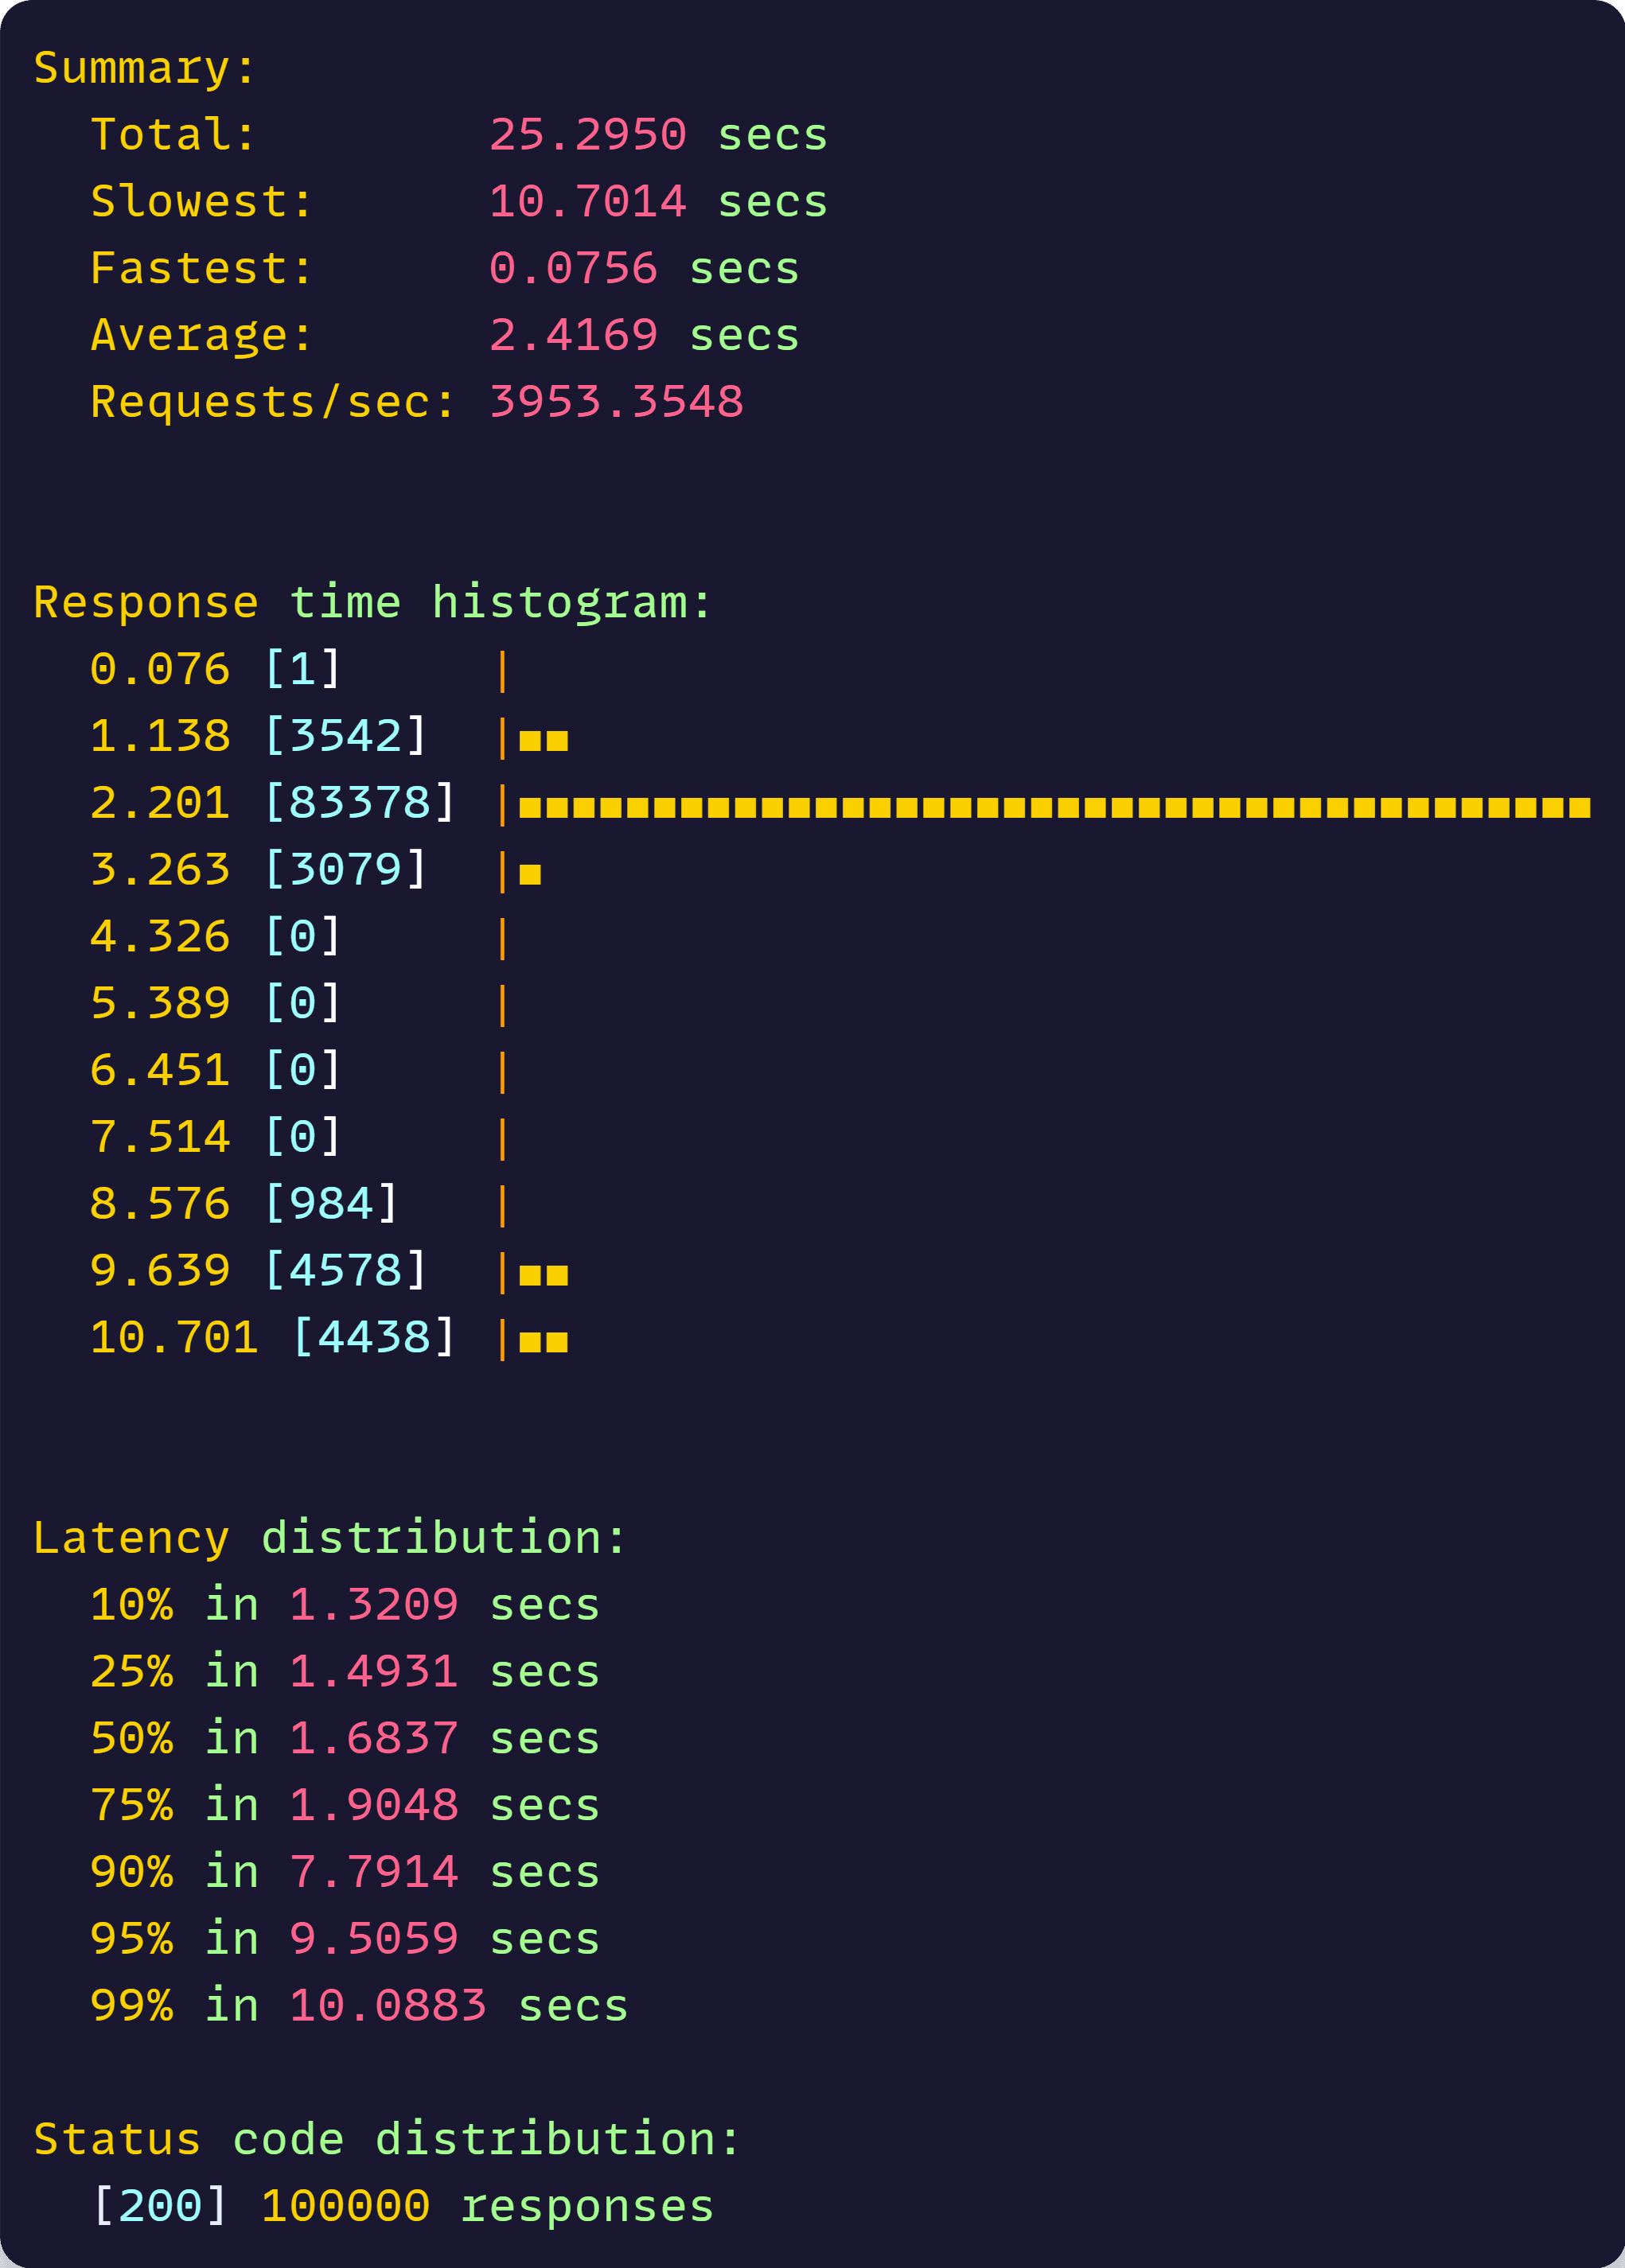
Task: Select the 10.701 bucket count 4438
Action: click(x=373, y=1337)
